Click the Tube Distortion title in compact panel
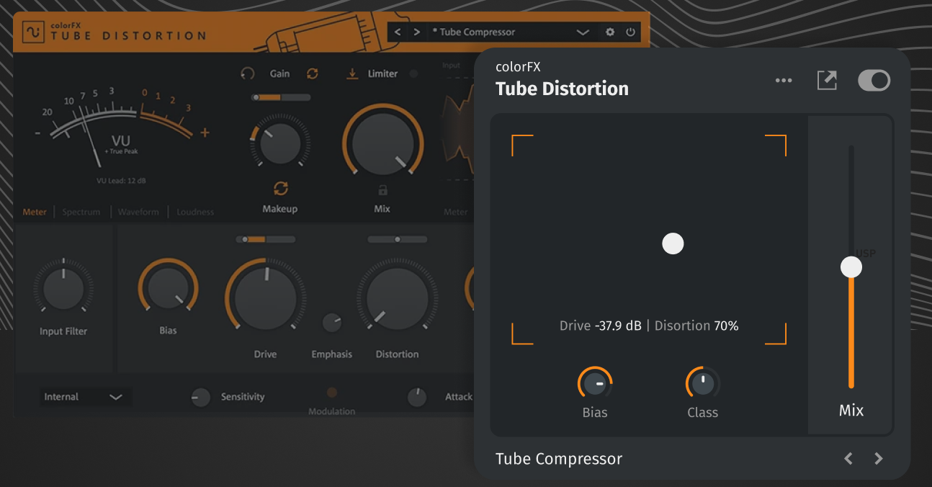Image resolution: width=932 pixels, height=487 pixels. point(562,89)
